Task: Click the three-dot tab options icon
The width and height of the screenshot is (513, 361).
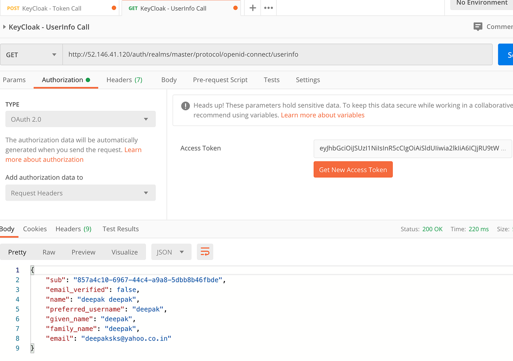Action: [x=268, y=8]
